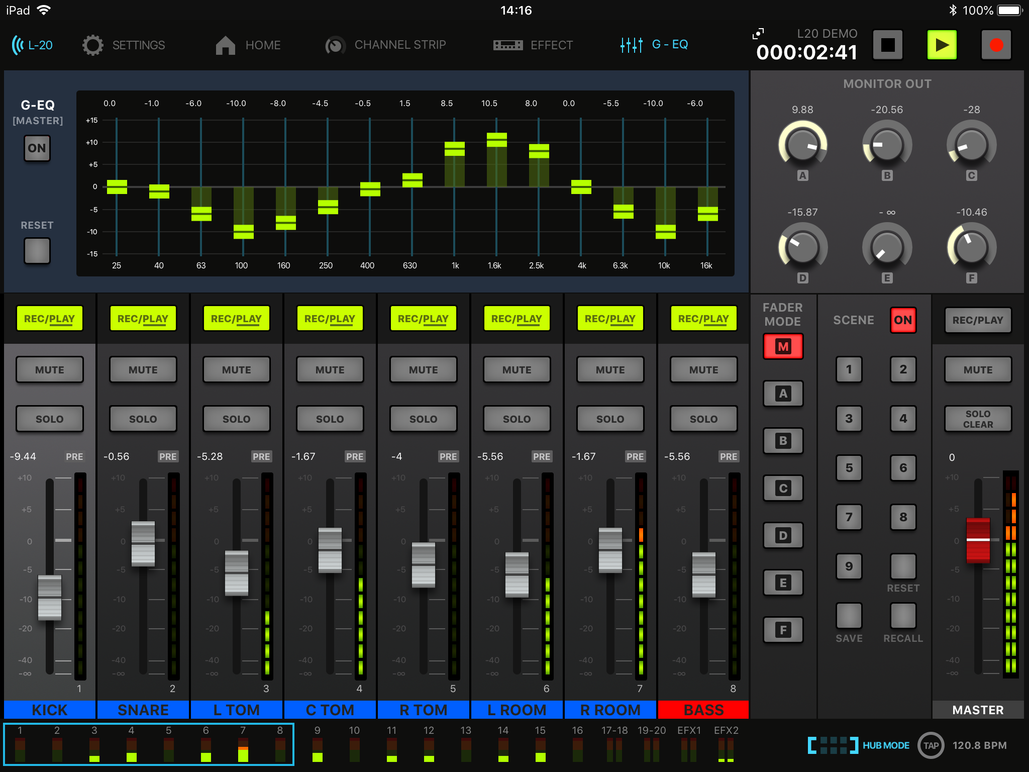
Task: Toggle the G-EQ master ON button
Action: point(37,148)
